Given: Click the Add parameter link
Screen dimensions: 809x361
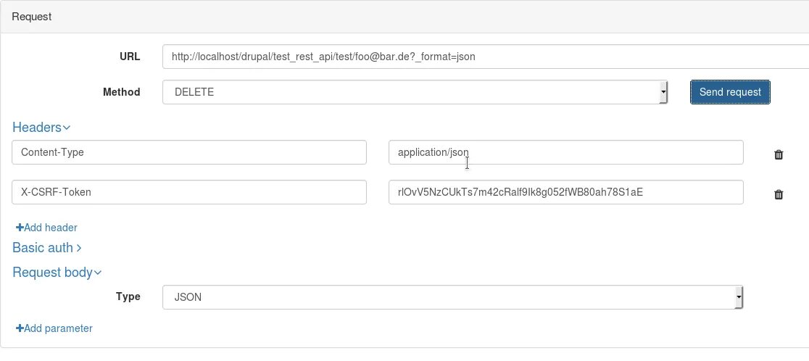Looking at the screenshot, I should (x=54, y=328).
